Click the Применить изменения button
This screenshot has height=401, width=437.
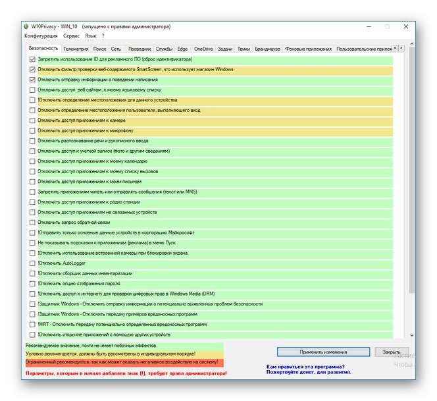click(323, 352)
